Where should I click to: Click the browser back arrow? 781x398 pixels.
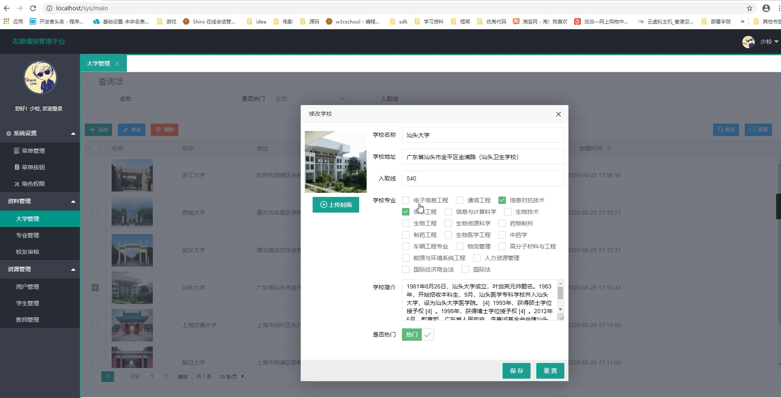pyautogui.click(x=7, y=8)
